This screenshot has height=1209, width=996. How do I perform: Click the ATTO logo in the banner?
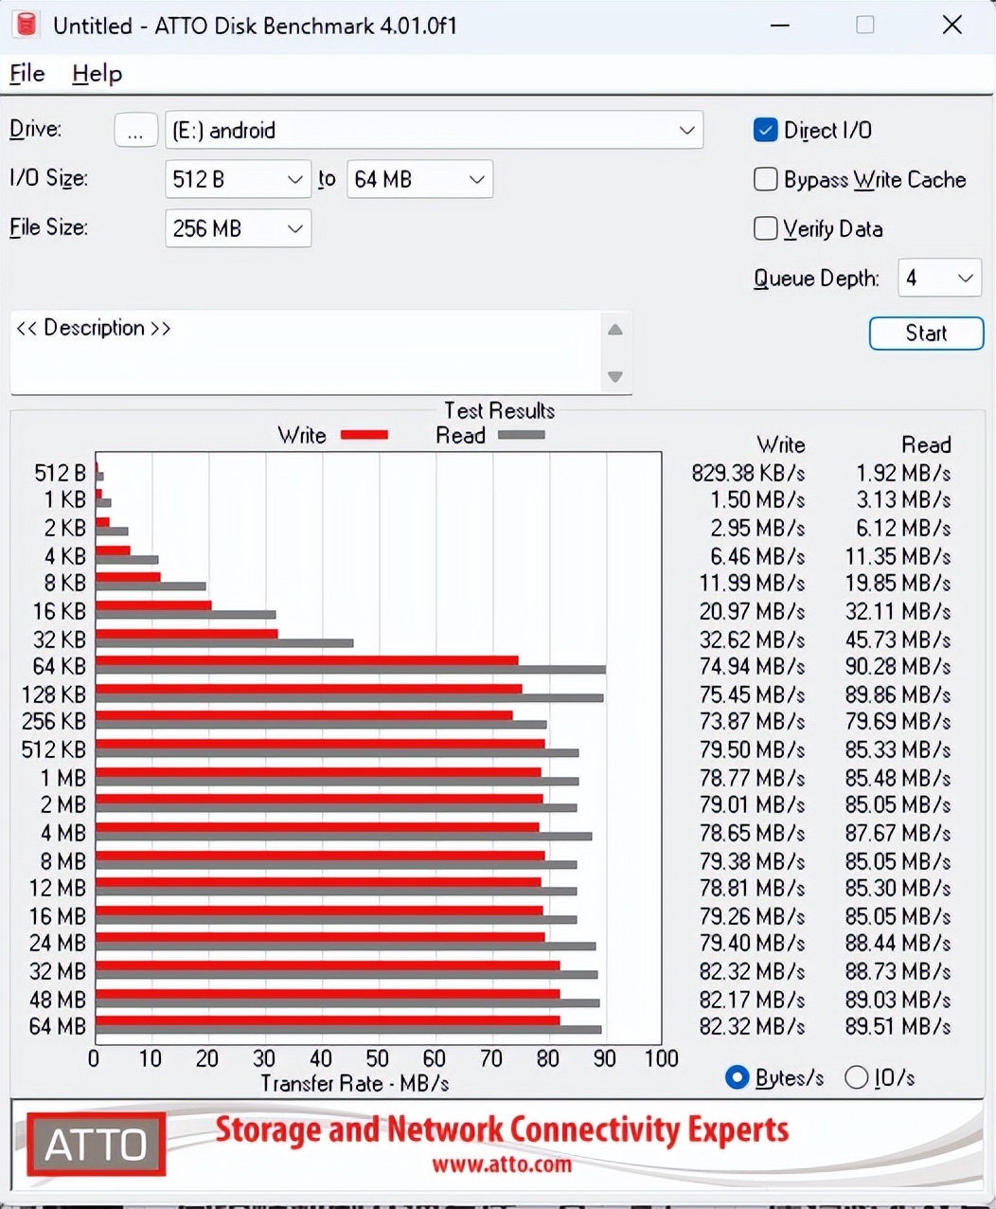(x=97, y=1145)
